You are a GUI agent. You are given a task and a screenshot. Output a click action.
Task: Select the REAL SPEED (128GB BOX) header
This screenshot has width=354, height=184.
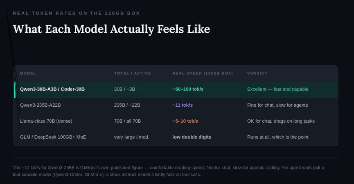tap(203, 73)
